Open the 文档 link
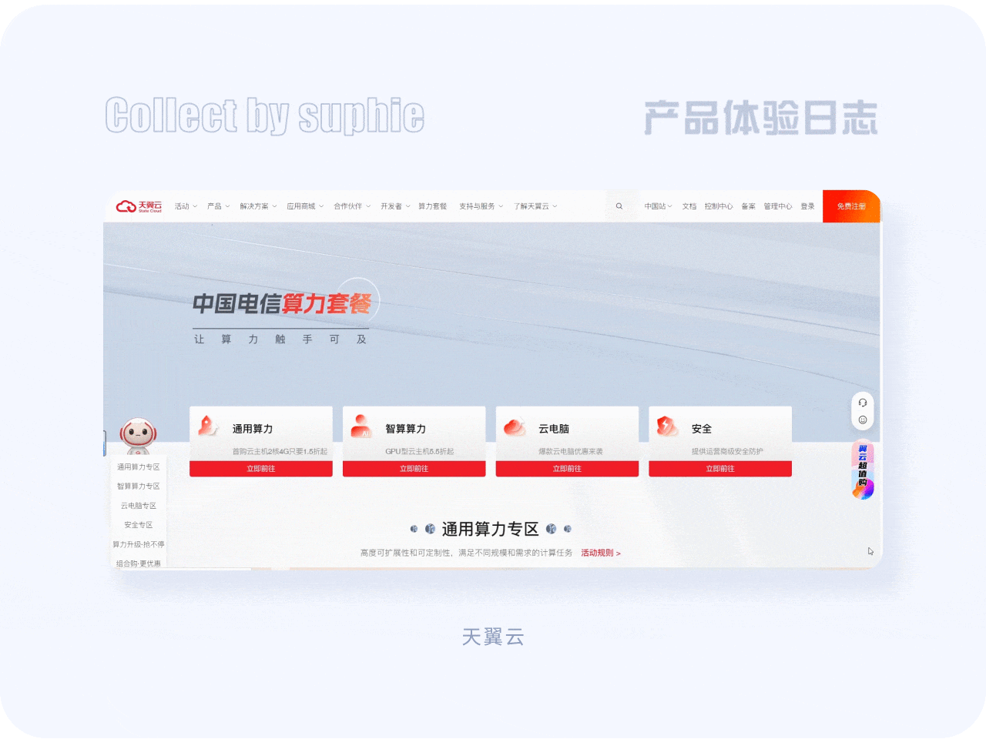 (x=689, y=206)
